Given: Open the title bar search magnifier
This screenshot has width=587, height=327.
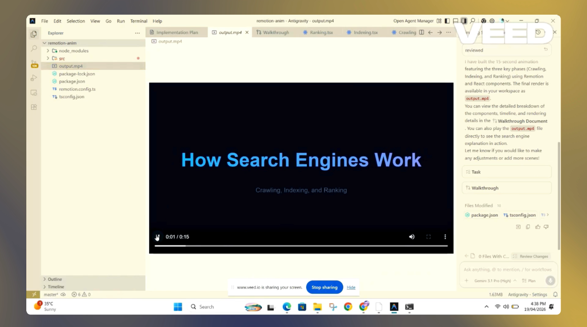Looking at the screenshot, I should [473, 21].
